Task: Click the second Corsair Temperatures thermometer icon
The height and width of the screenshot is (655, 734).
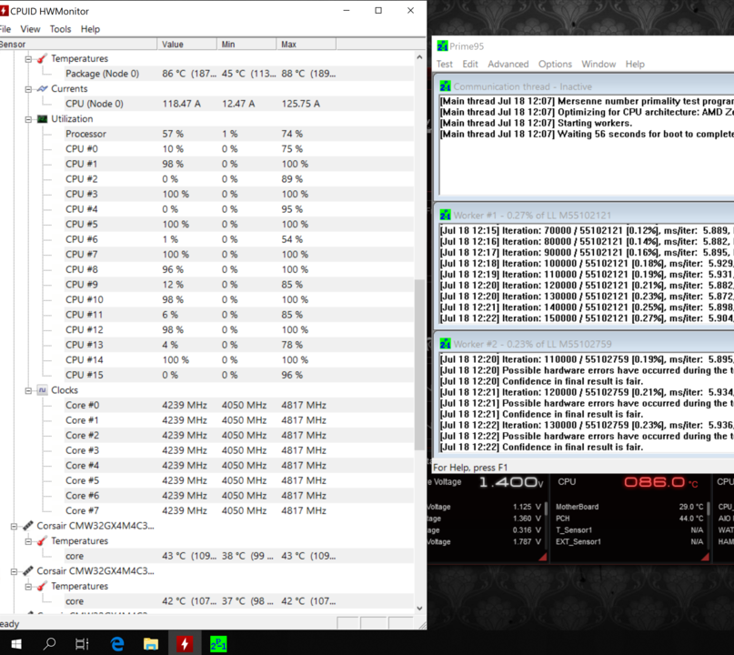Action: tap(42, 586)
